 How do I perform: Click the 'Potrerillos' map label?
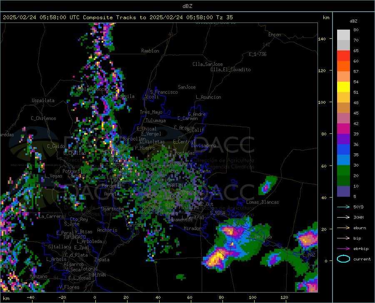(x=76, y=171)
